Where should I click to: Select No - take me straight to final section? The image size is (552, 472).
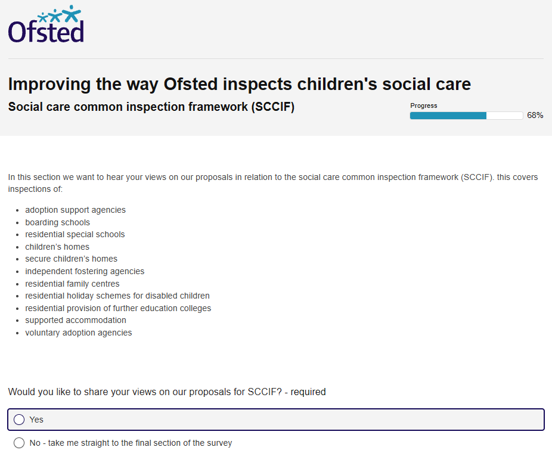19,443
